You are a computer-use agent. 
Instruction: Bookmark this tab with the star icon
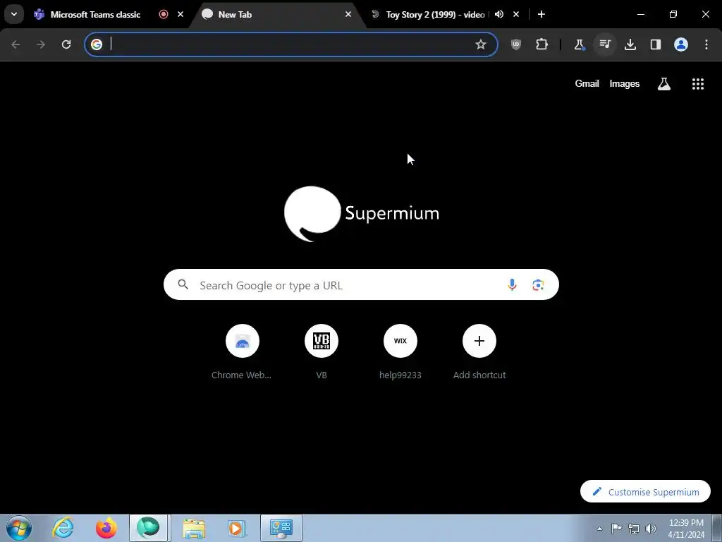pyautogui.click(x=481, y=44)
